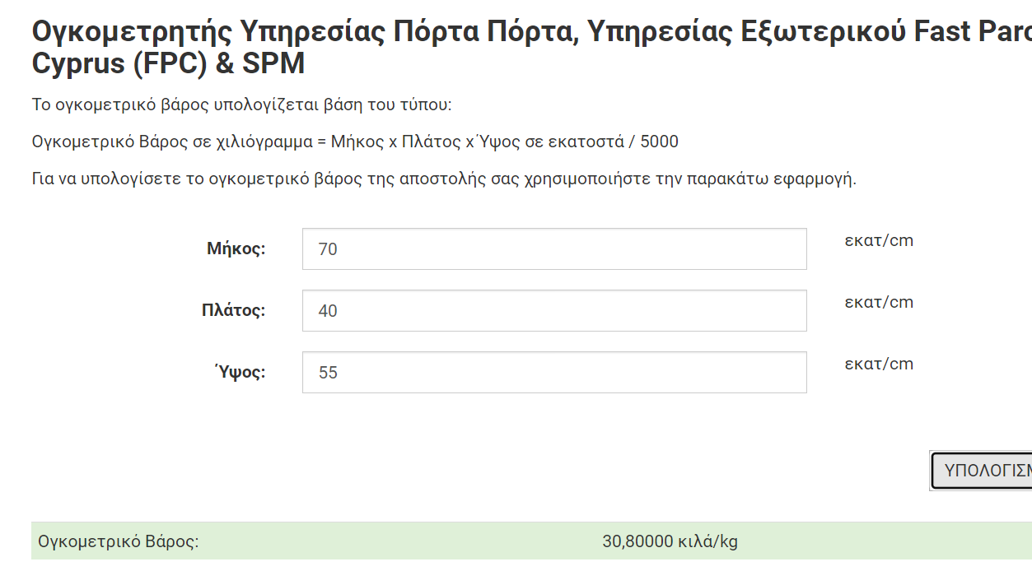The width and height of the screenshot is (1032, 585).
Task: Click the 5000 divisor in the formula
Action: point(659,142)
